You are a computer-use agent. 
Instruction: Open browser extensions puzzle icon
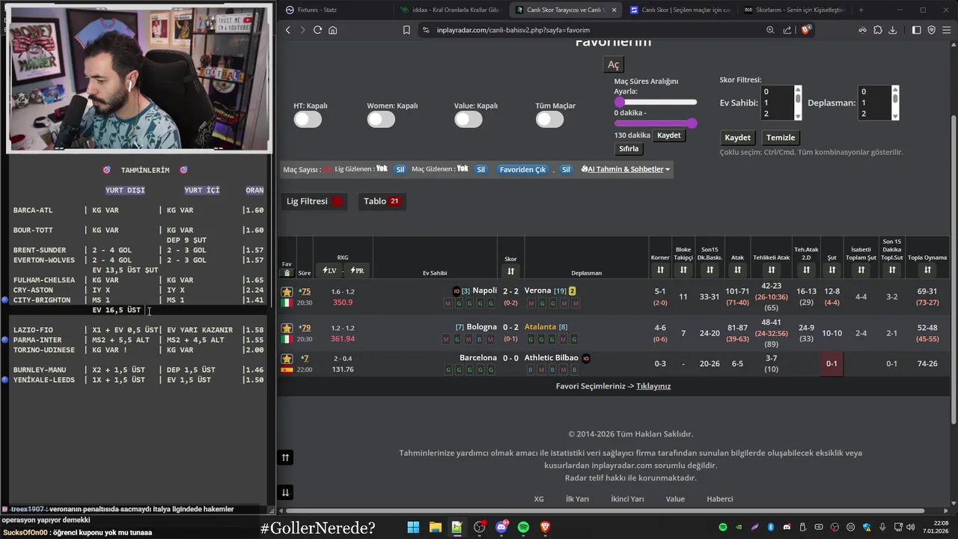(x=878, y=30)
